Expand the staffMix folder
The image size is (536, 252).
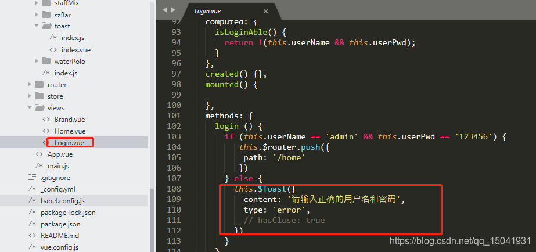(x=37, y=3)
